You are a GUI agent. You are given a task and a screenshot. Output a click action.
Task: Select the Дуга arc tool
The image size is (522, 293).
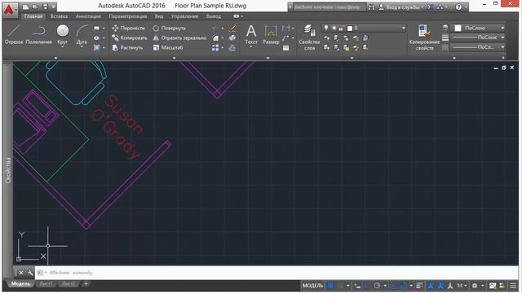point(82,35)
